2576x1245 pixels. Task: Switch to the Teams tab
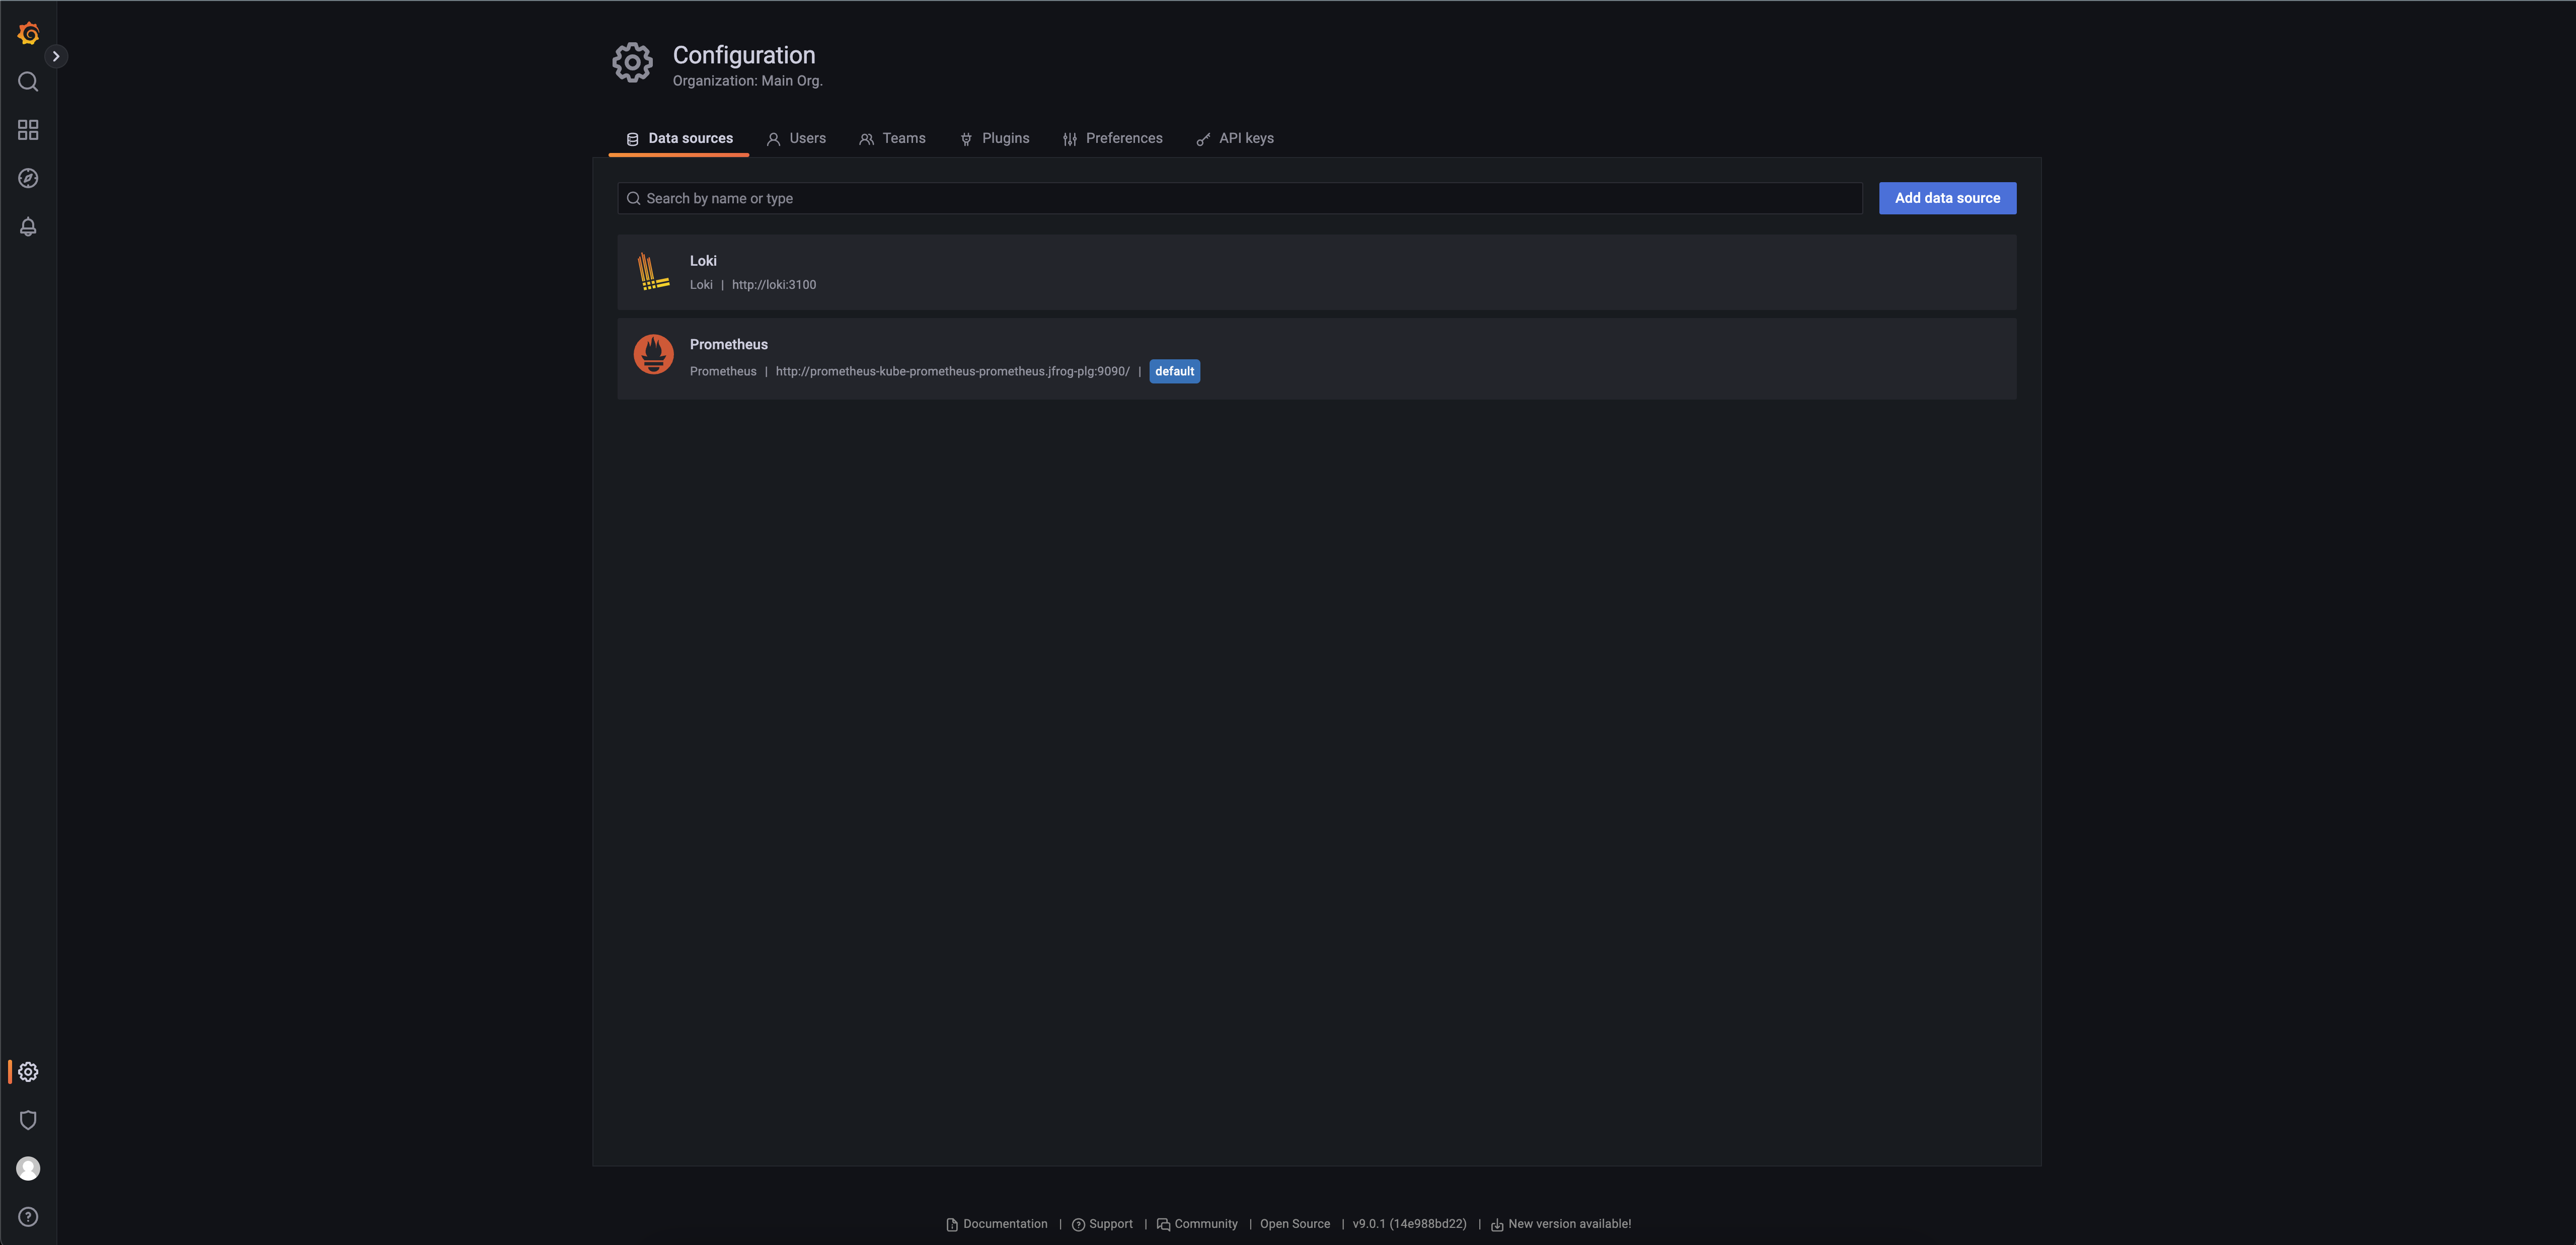pos(892,138)
